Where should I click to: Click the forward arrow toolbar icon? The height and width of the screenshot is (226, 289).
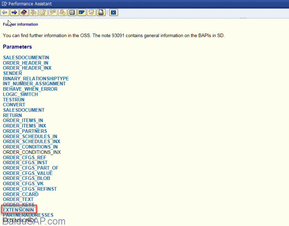(14, 13)
